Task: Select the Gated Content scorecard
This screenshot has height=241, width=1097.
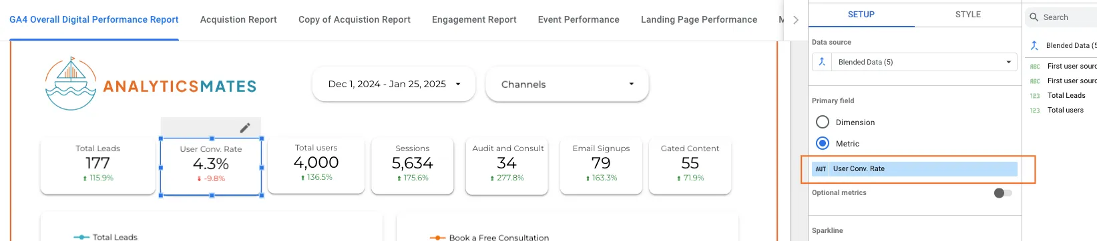Action: (690, 166)
